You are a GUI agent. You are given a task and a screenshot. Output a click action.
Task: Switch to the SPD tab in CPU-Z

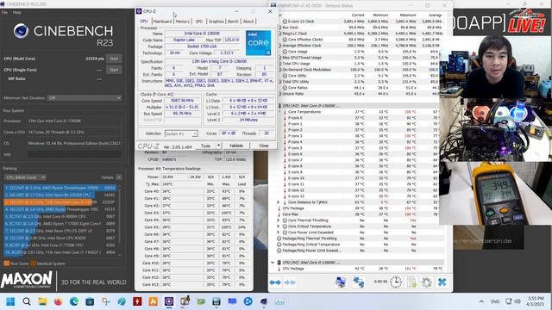coord(199,22)
